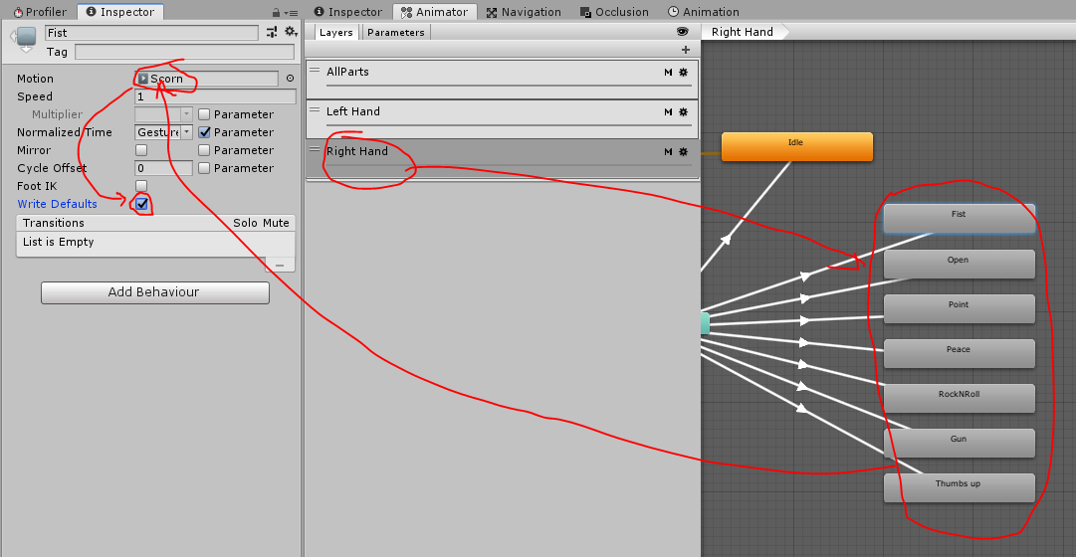Click the Scorn animation clip icon
The image size is (1076, 557).
click(x=142, y=79)
